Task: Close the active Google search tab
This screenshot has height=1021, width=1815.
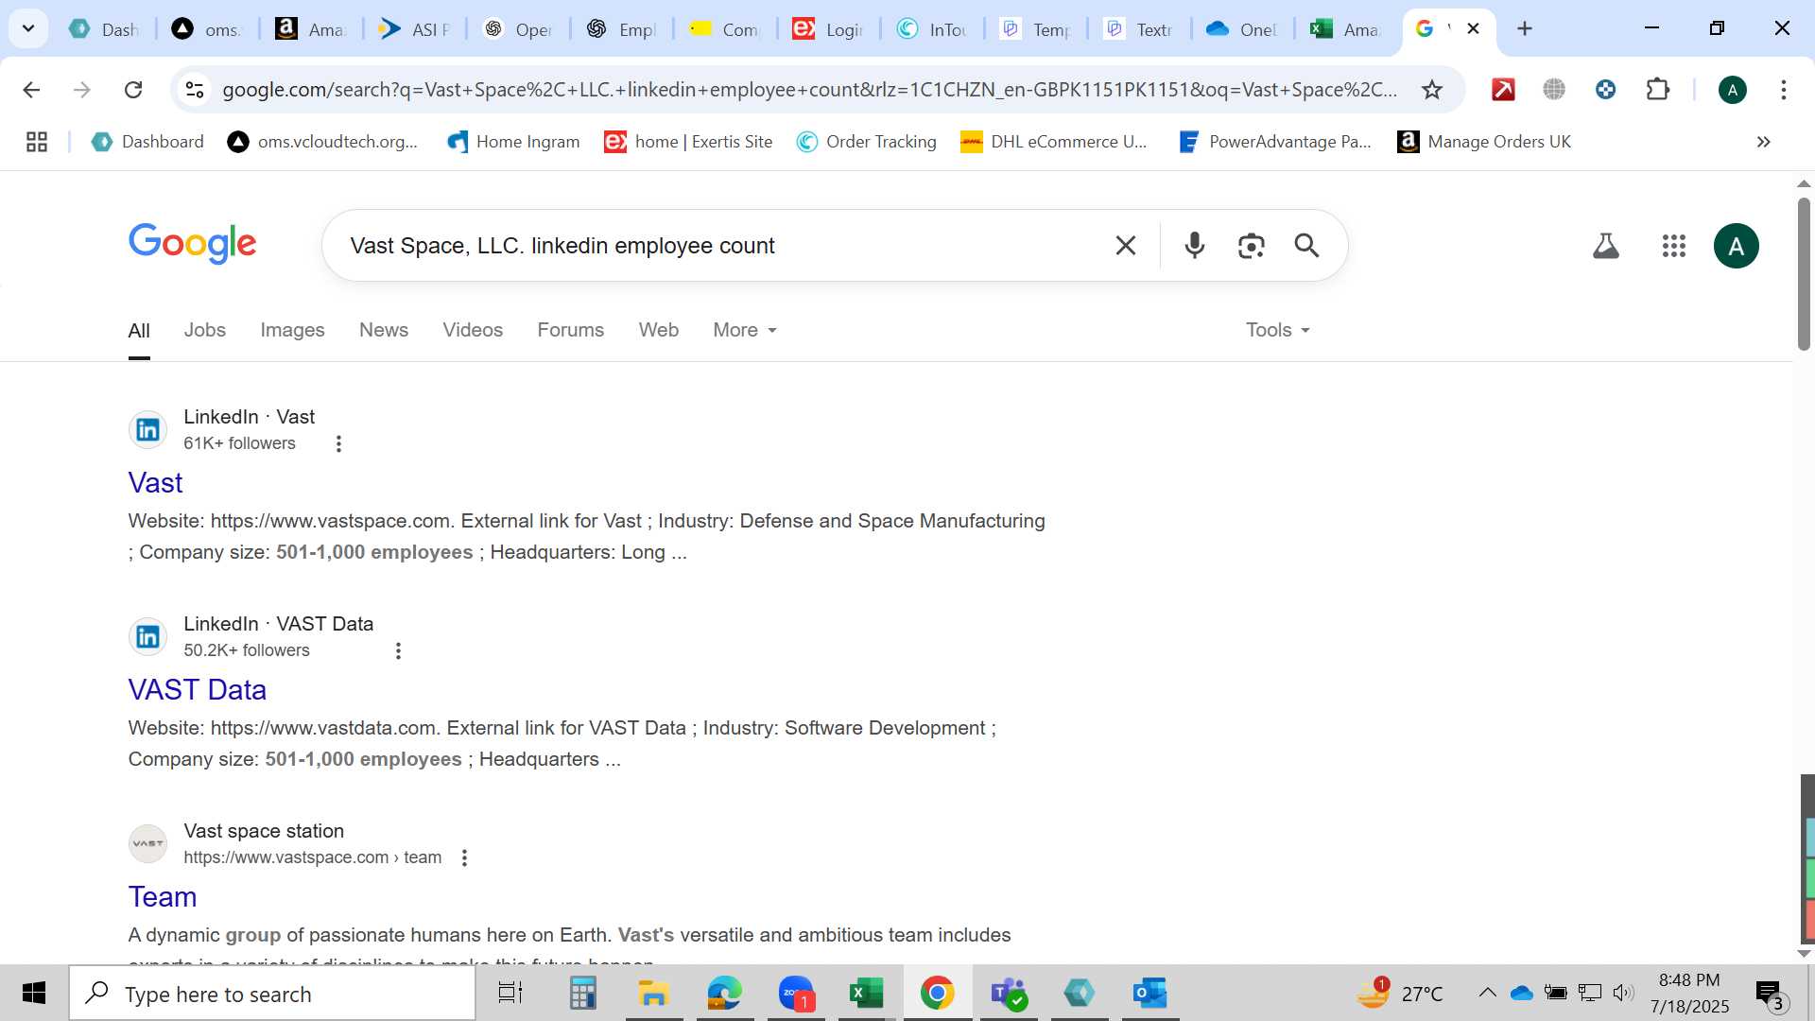Action: point(1473,28)
